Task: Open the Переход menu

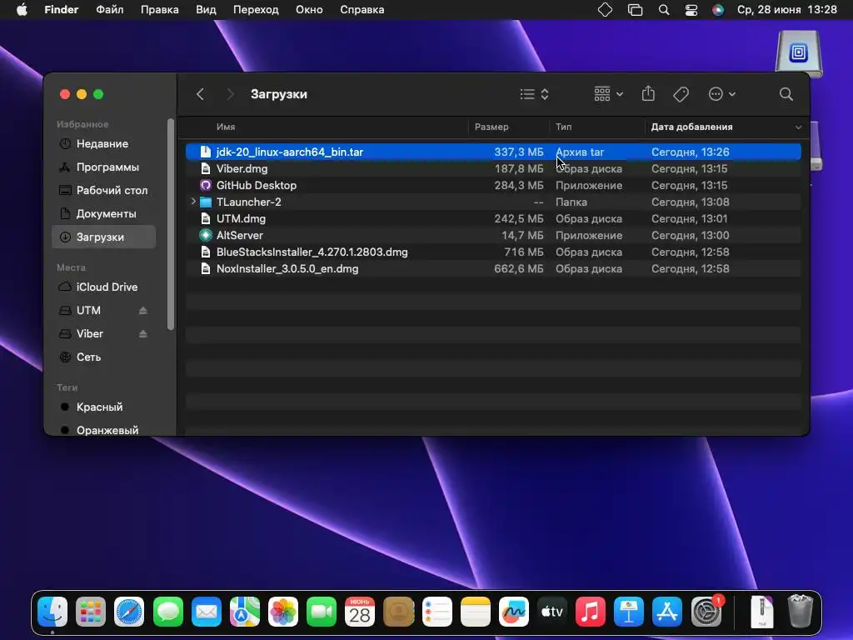Action: coord(256,10)
